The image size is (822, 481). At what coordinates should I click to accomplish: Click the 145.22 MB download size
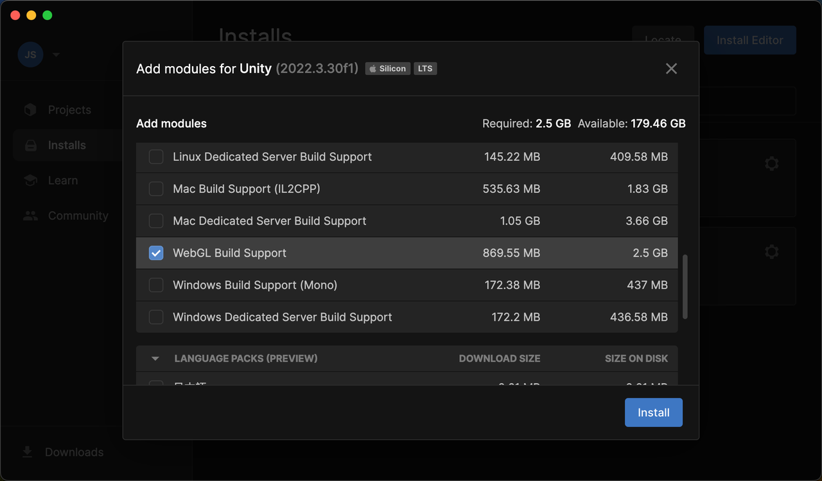[x=512, y=156]
